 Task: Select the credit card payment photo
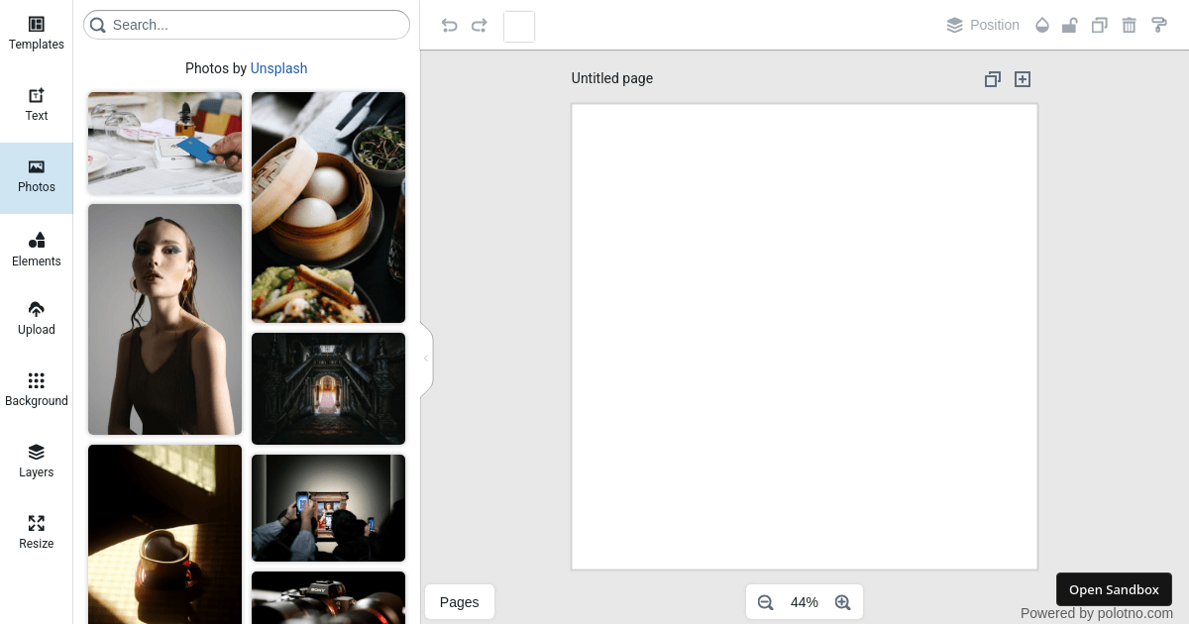[x=165, y=144]
